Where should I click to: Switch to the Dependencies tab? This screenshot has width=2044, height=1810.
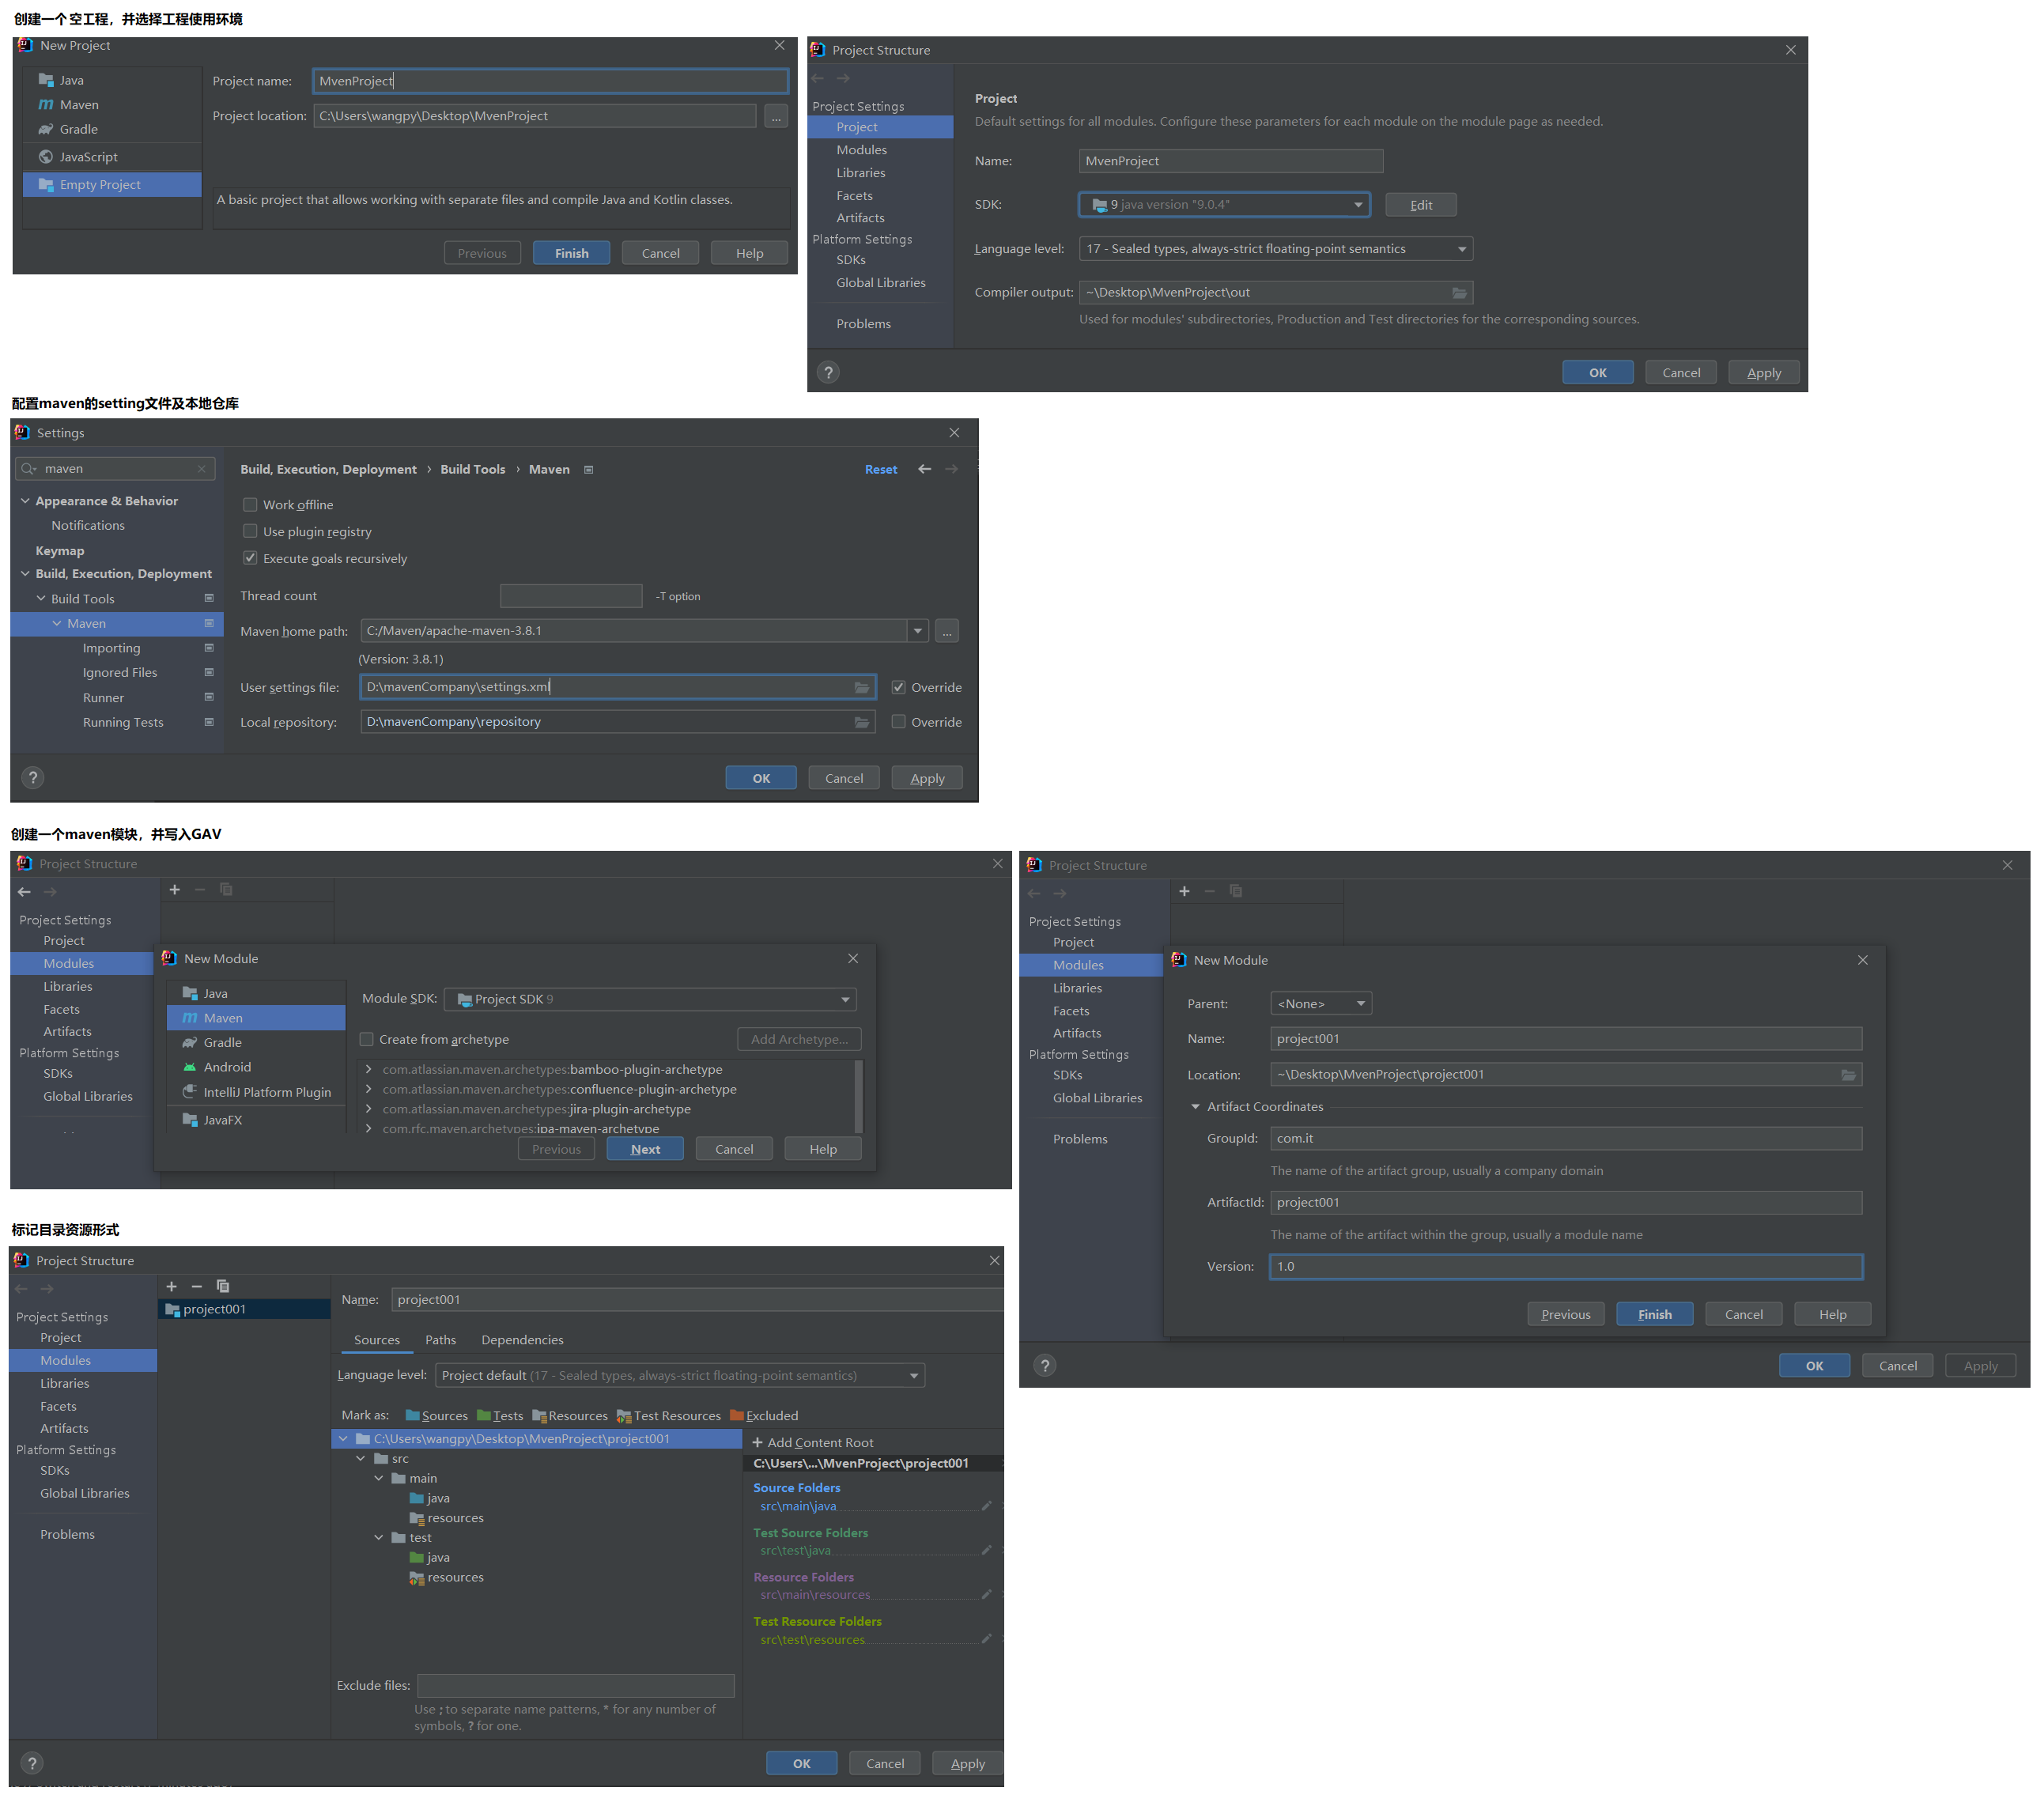(x=522, y=1340)
